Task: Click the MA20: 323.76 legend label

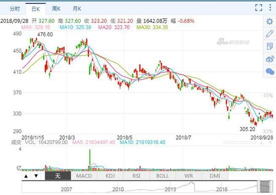Action: (x=114, y=27)
